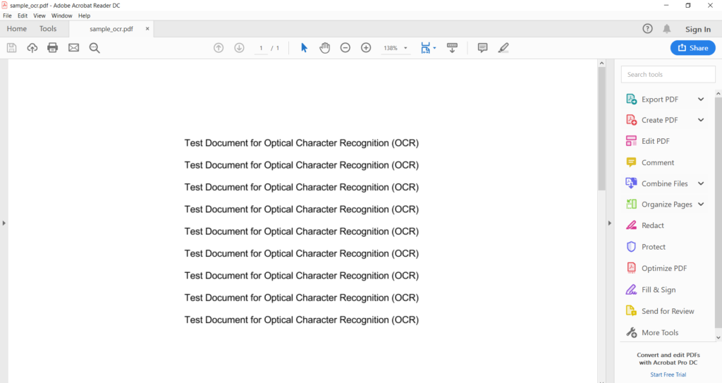Open the Protect tool

click(x=654, y=247)
